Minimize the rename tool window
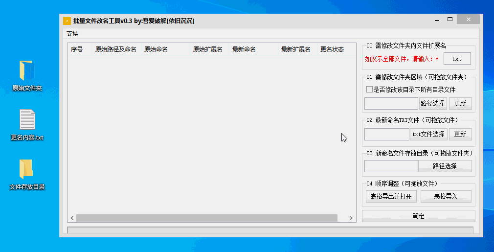 437,20
